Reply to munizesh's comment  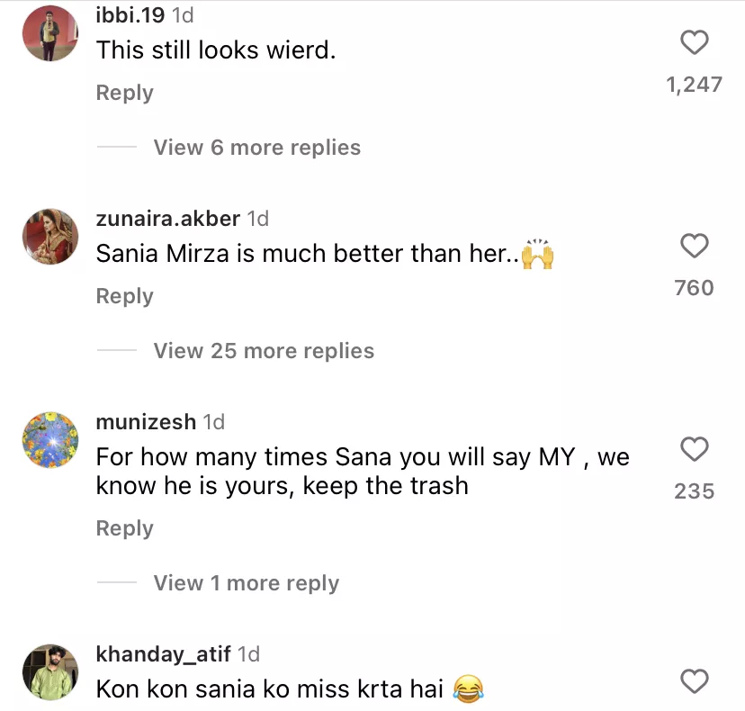coord(124,528)
